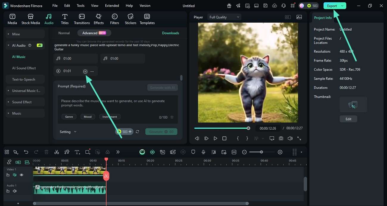Add the Genre prompt tag

pos(69,117)
